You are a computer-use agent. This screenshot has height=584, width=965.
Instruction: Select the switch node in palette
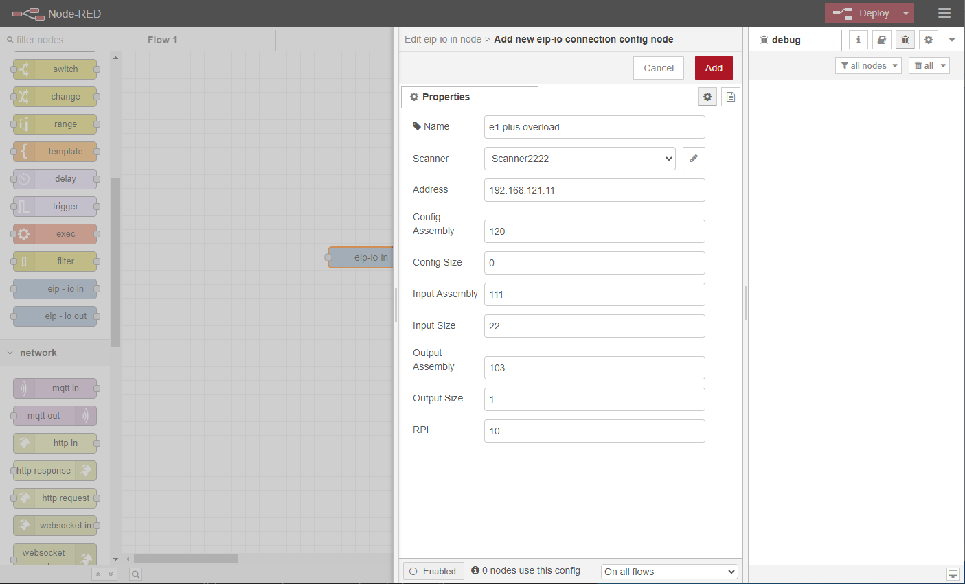point(55,69)
